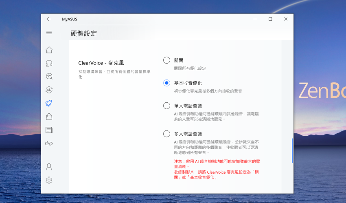346x203 pixels.
Task: Select the rocket Customization icon
Action: 49,103
